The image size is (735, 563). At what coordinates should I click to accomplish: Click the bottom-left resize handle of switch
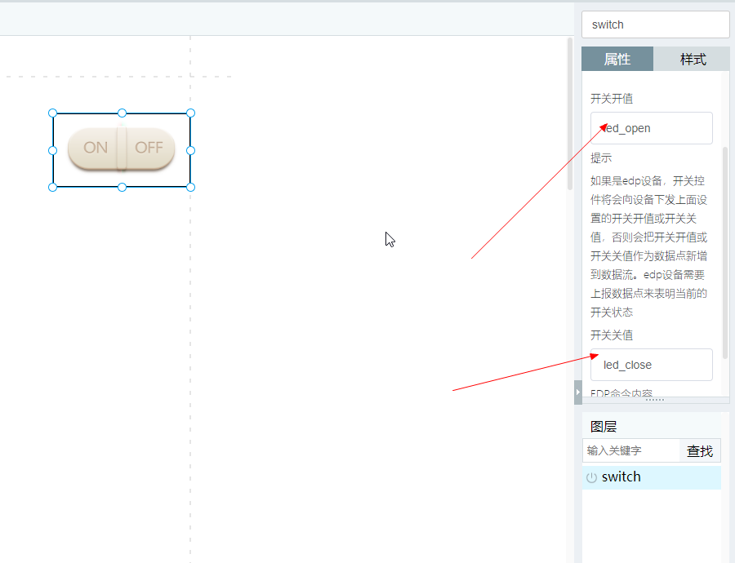click(52, 188)
